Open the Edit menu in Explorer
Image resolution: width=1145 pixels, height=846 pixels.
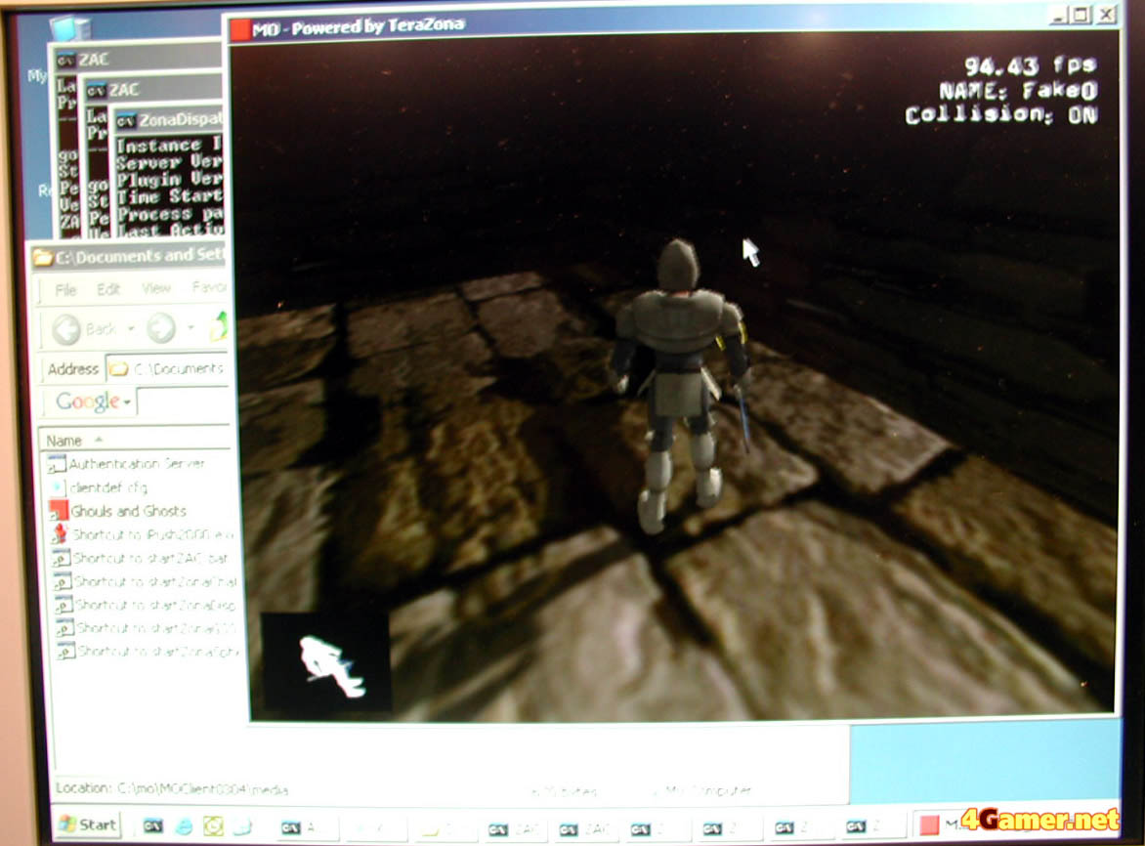point(108,289)
